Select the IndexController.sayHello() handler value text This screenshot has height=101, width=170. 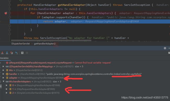tap(128, 74)
